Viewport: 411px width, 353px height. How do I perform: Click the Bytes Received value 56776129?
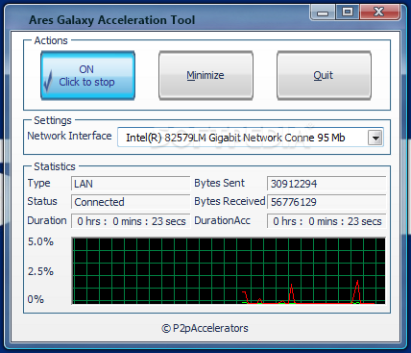pyautogui.click(x=326, y=202)
